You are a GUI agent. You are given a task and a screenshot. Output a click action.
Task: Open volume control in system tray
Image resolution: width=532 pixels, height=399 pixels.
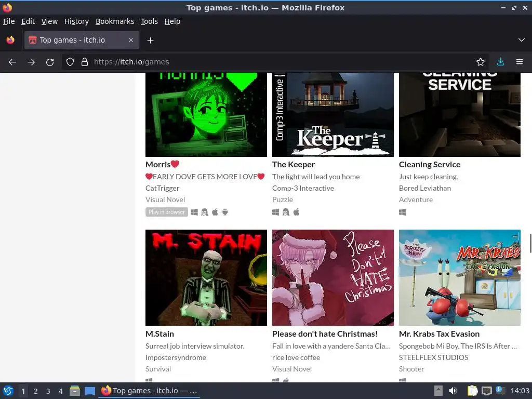pyautogui.click(x=453, y=391)
